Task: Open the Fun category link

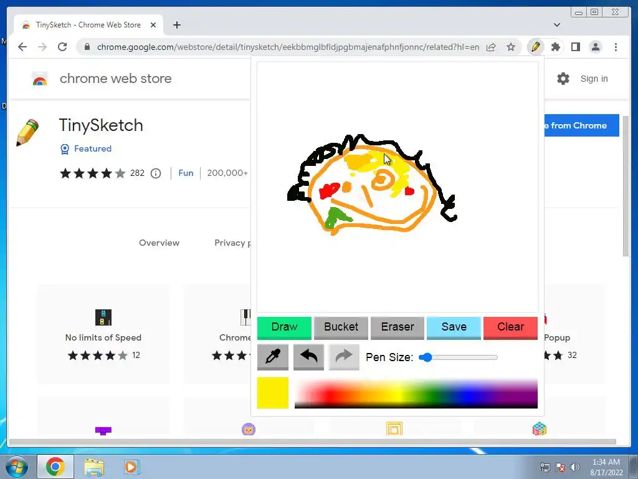Action: [x=186, y=173]
